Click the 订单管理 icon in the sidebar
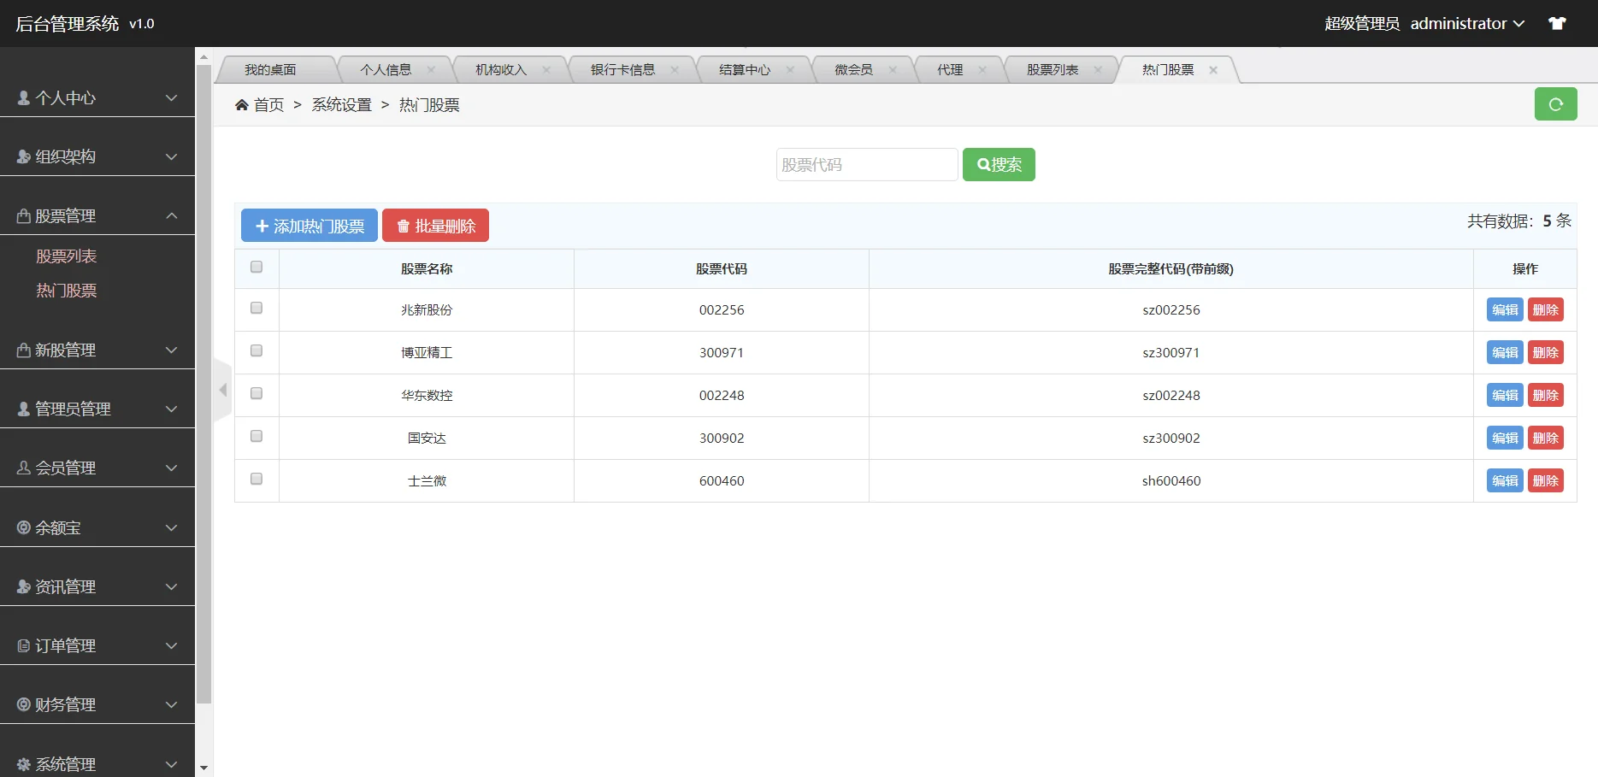 (x=23, y=645)
